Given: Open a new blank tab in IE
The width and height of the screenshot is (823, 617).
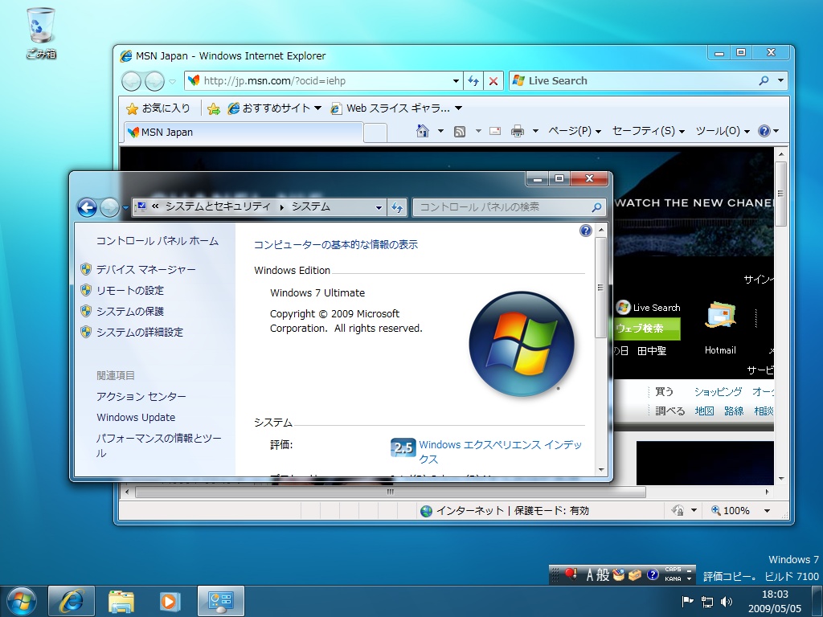Looking at the screenshot, I should pyautogui.click(x=375, y=133).
